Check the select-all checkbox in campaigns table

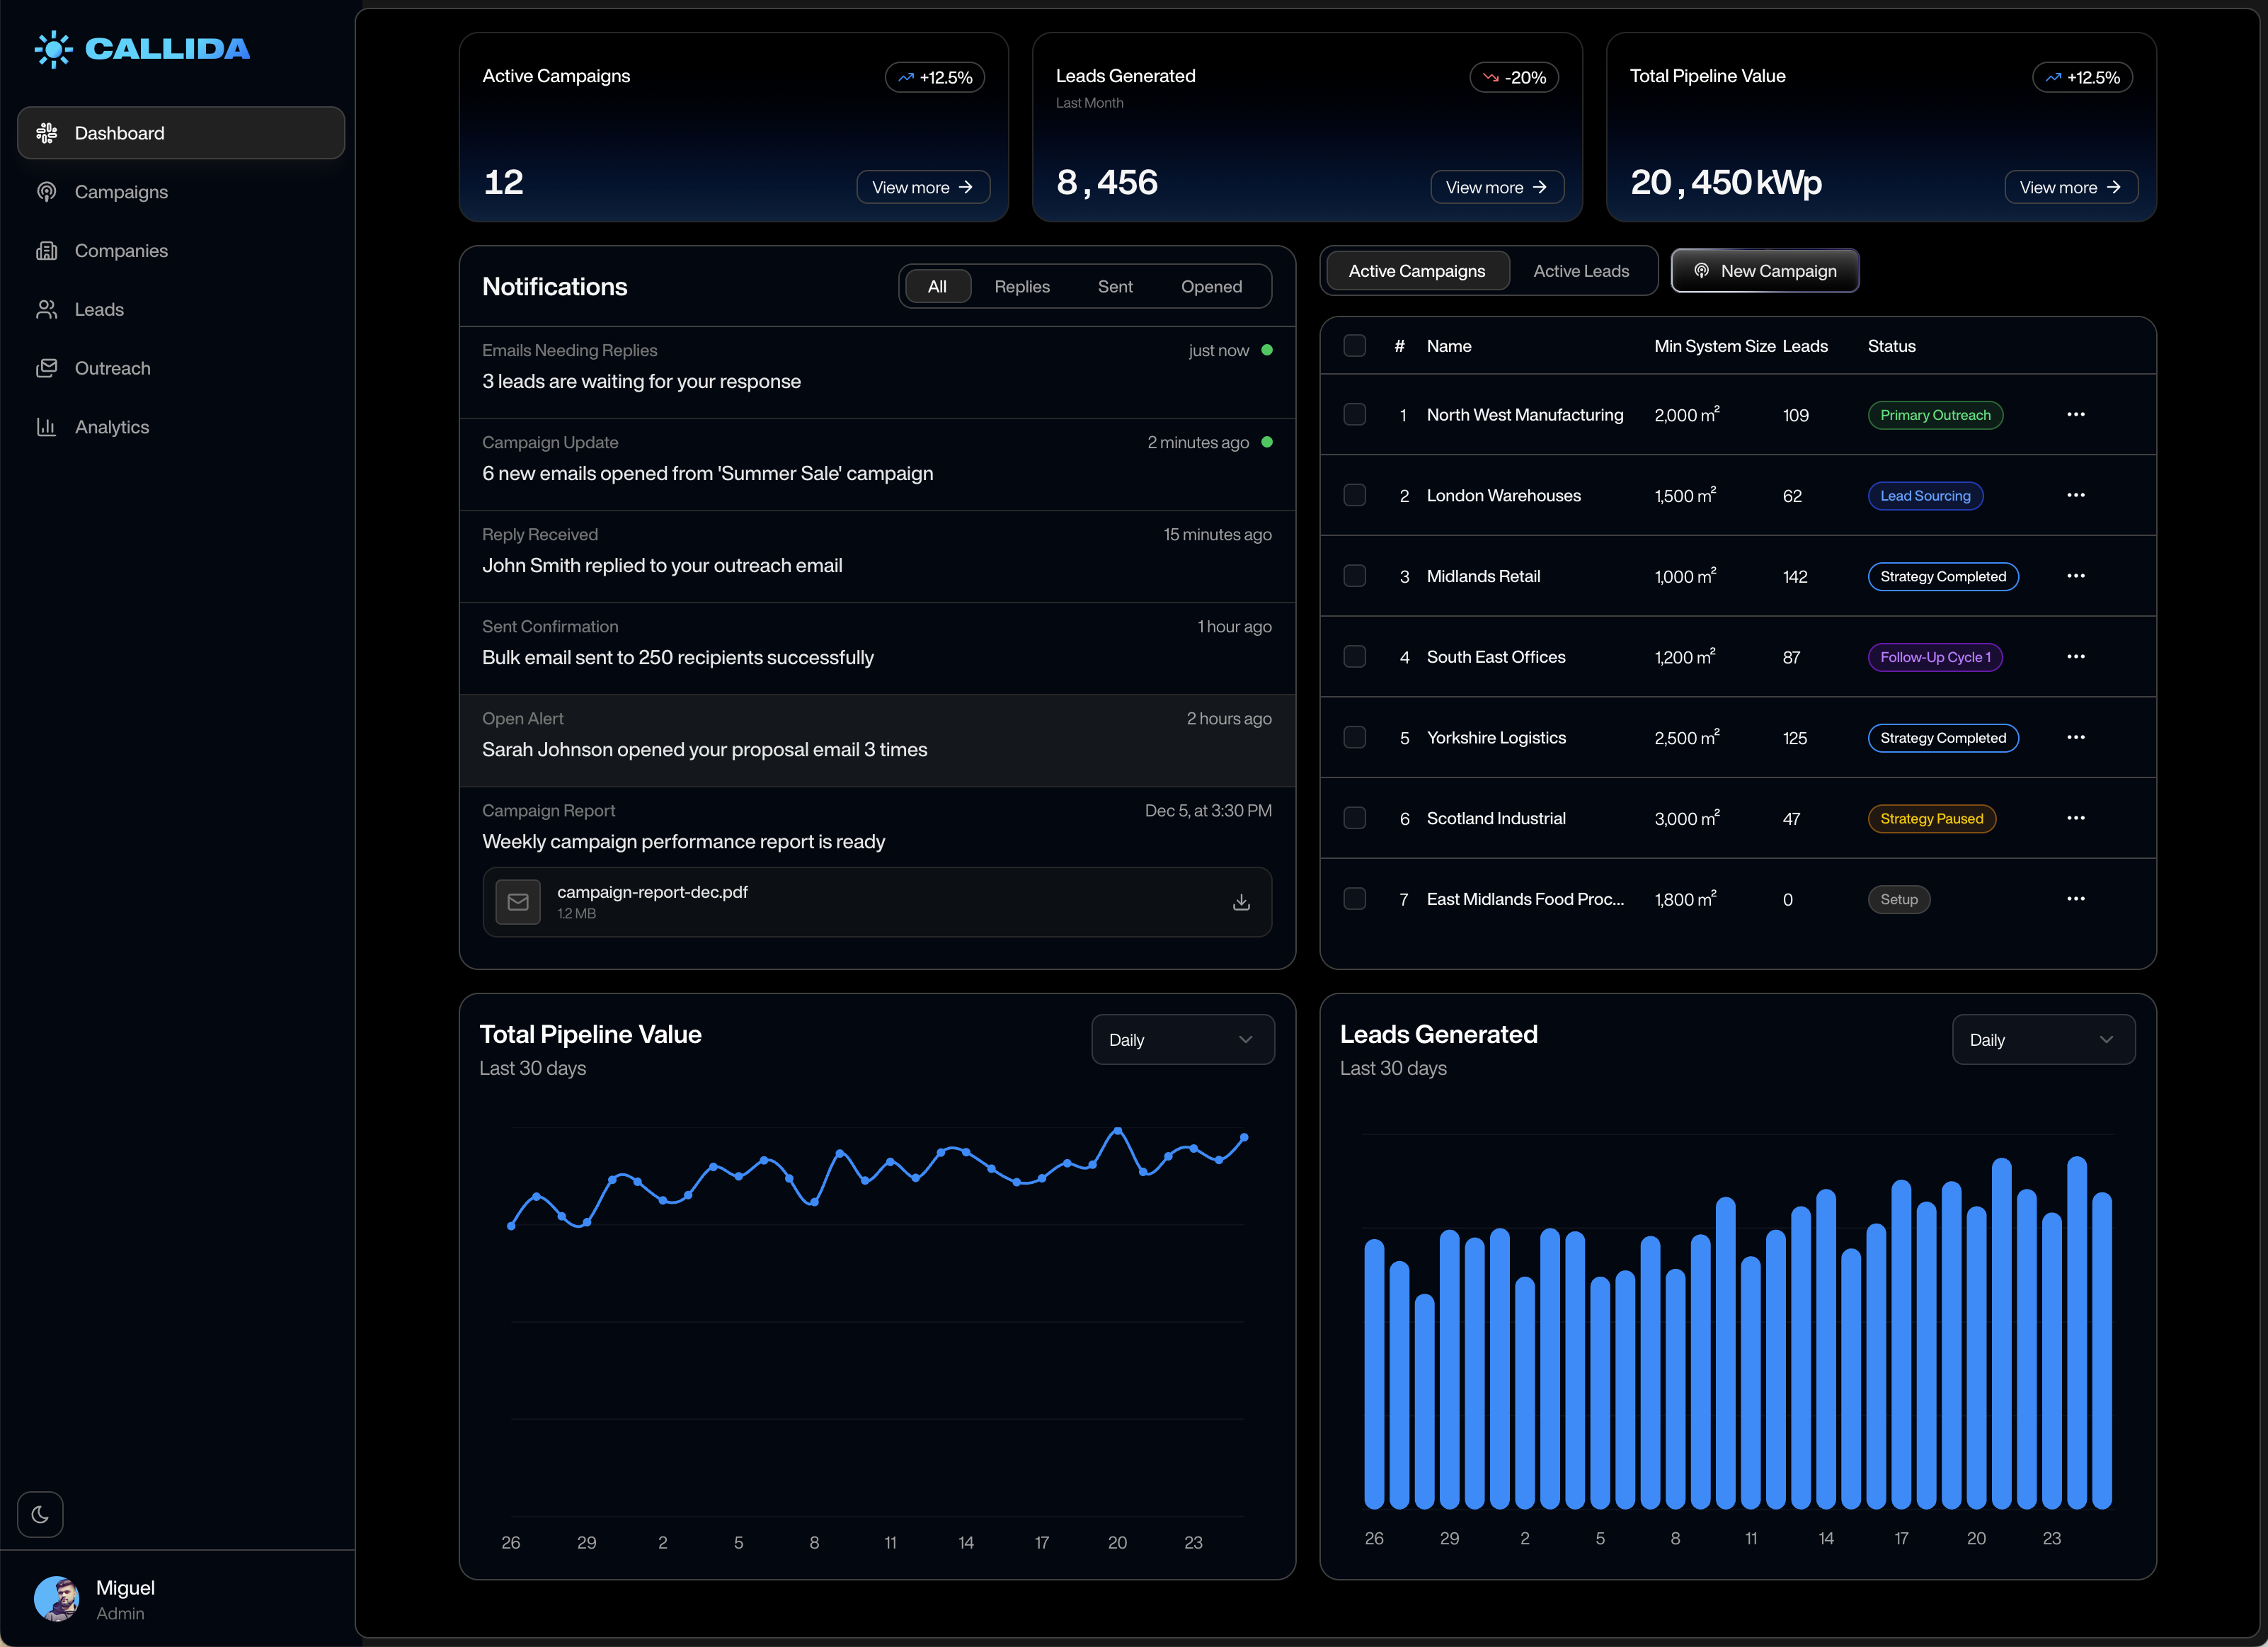point(1355,346)
